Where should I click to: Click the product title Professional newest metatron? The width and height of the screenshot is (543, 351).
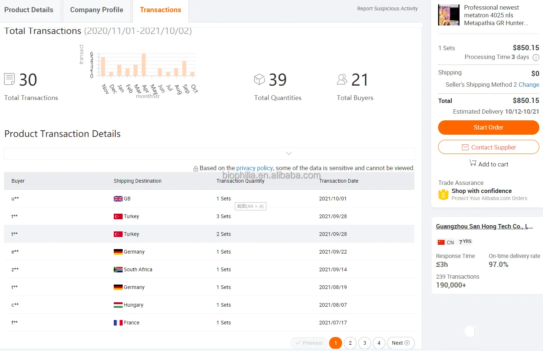point(496,15)
